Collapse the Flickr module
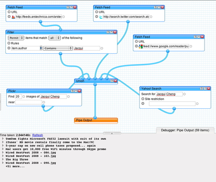 [x=76, y=91]
